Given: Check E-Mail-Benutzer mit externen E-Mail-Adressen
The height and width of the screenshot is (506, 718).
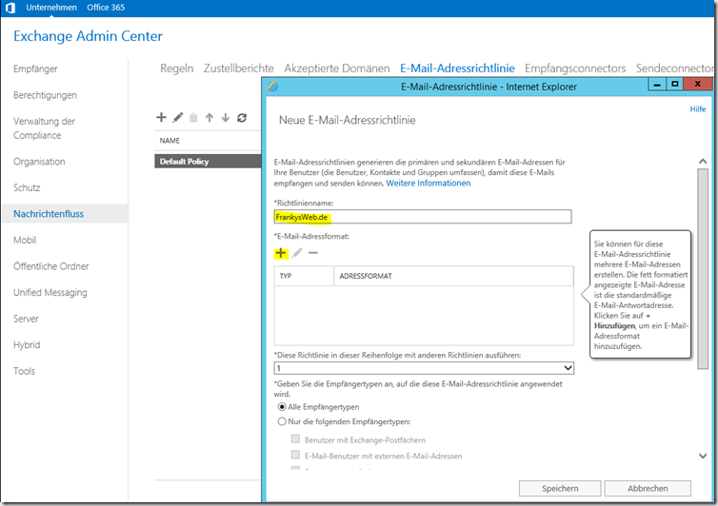Looking at the screenshot, I should (297, 456).
